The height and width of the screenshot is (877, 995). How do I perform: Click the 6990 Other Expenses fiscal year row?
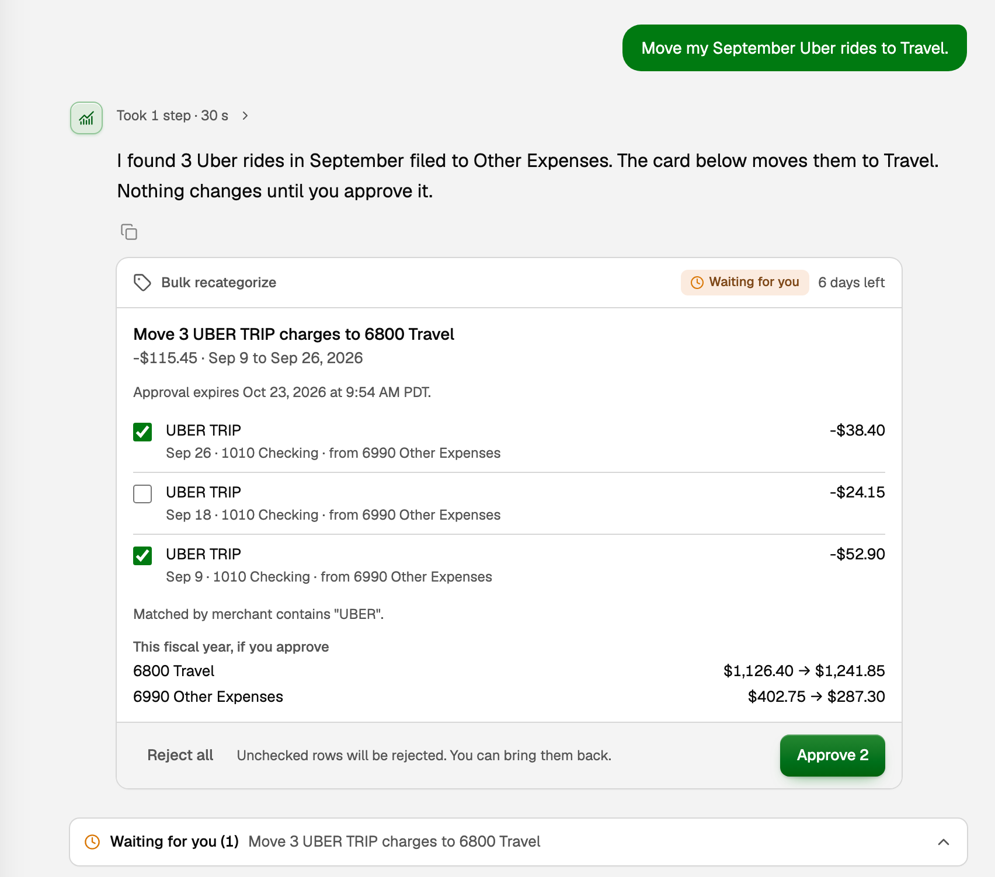(509, 697)
